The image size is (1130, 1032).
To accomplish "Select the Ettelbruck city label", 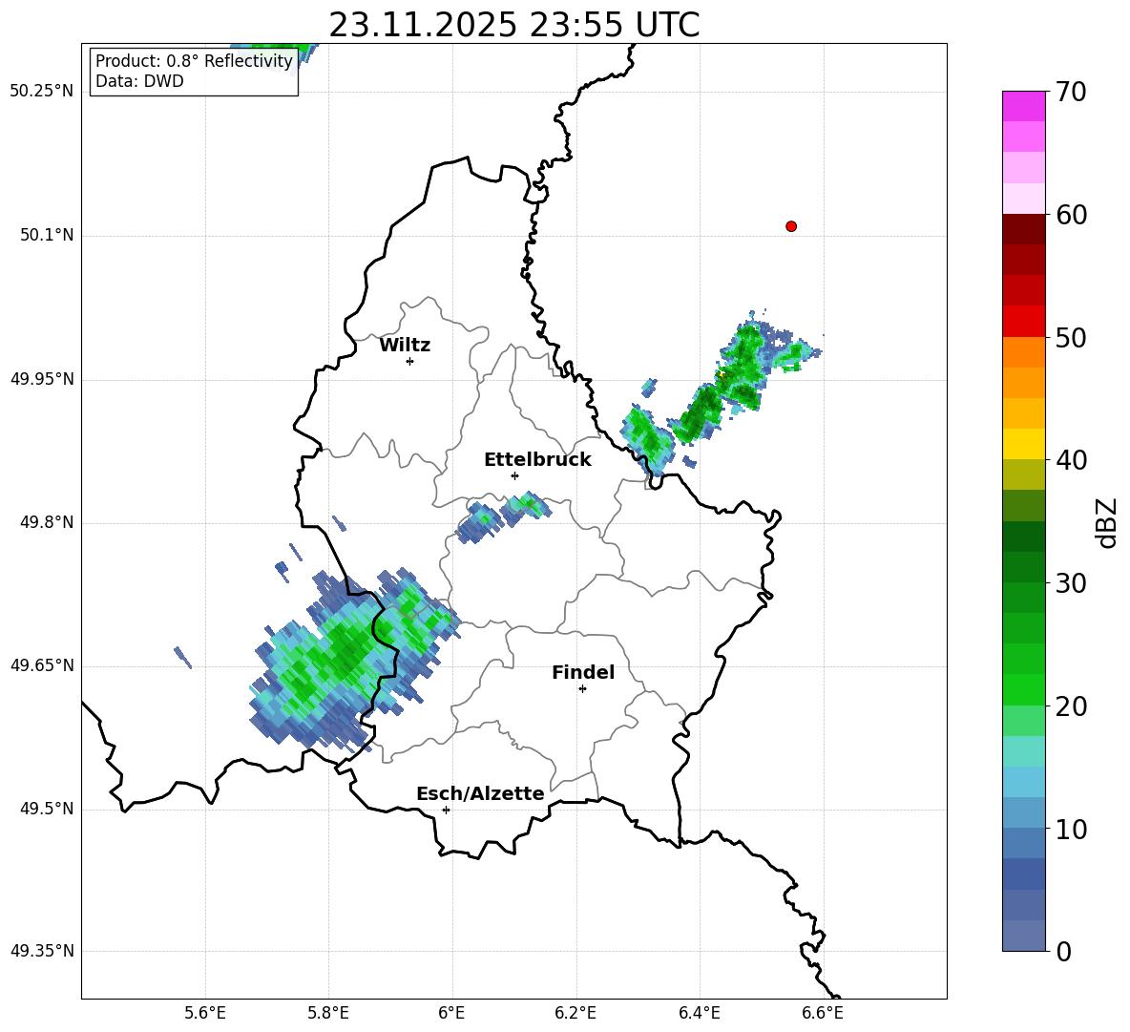I will [537, 460].
